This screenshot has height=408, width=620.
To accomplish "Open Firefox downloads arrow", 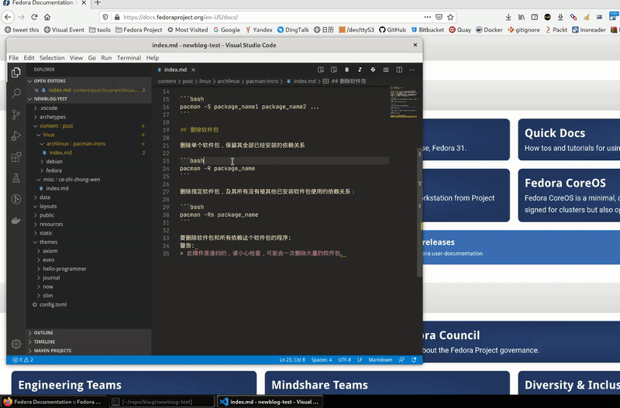I will point(508,17).
